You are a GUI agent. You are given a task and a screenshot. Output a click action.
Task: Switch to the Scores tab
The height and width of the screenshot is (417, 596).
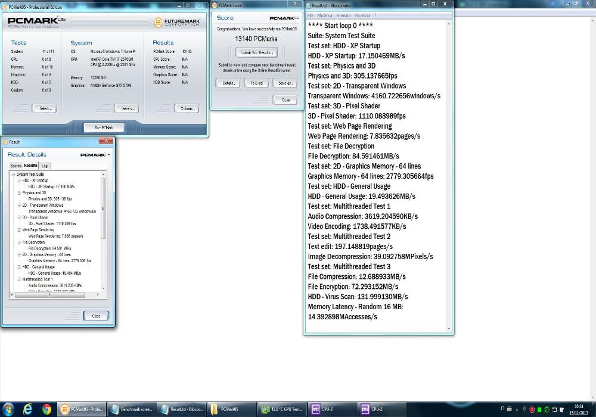coord(15,166)
